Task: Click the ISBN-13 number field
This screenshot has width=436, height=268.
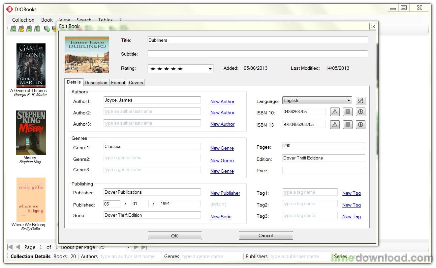Action: click(304, 124)
